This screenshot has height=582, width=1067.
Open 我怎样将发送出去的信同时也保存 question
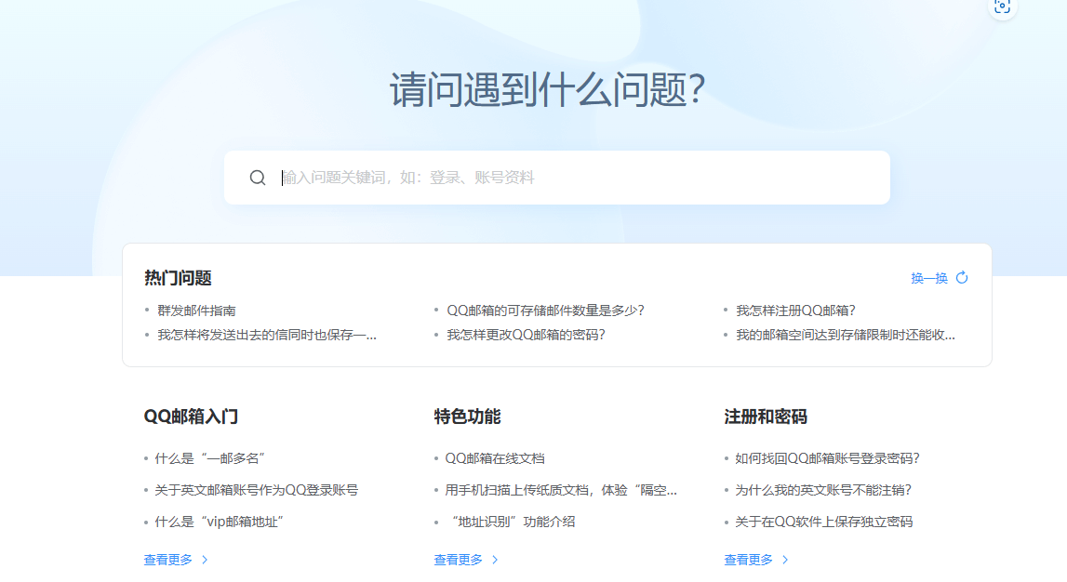(266, 335)
